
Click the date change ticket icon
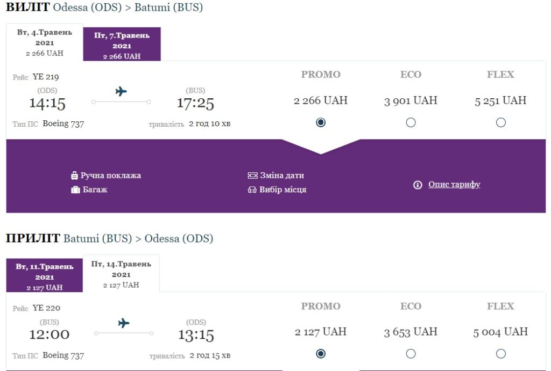(252, 176)
